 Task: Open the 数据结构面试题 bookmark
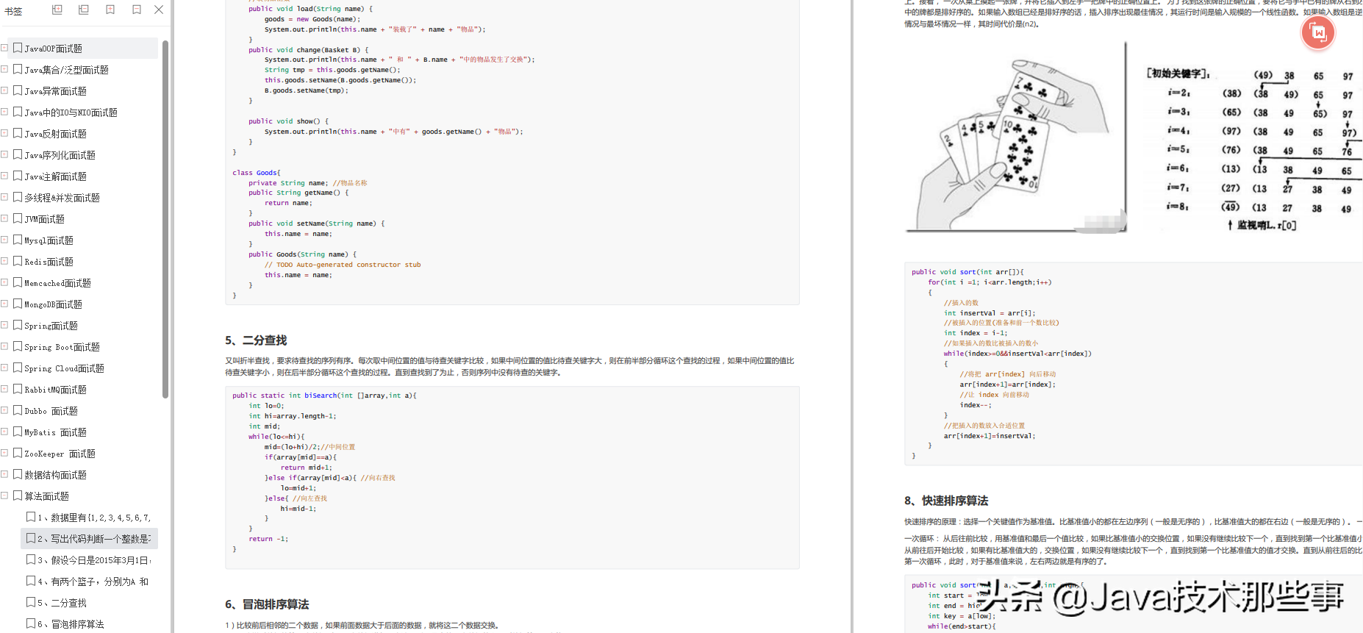pos(55,475)
